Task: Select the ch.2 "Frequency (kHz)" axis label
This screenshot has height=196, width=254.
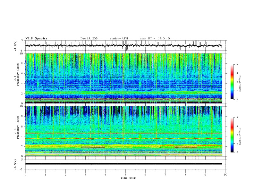Action: 18,127
